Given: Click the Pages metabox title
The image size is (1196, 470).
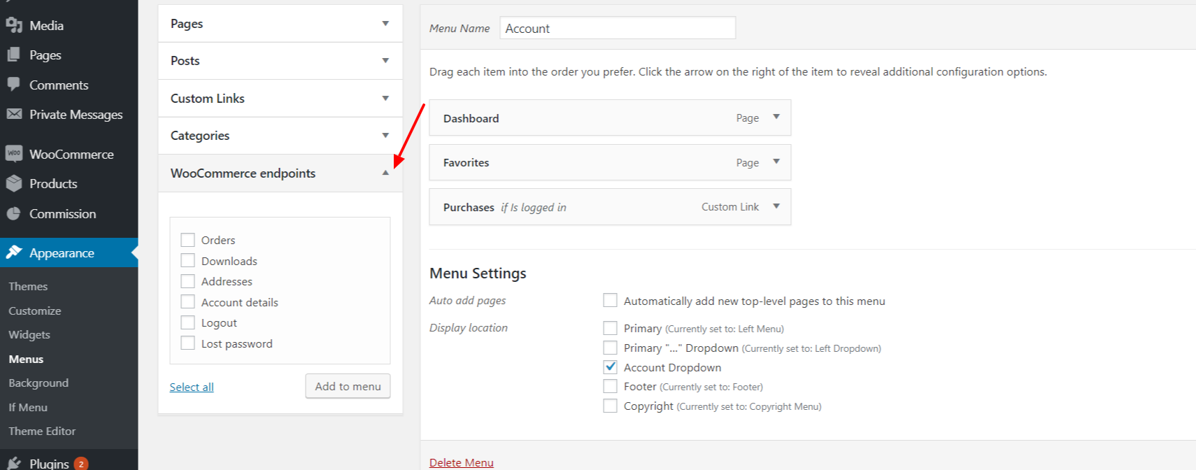Looking at the screenshot, I should (x=187, y=24).
